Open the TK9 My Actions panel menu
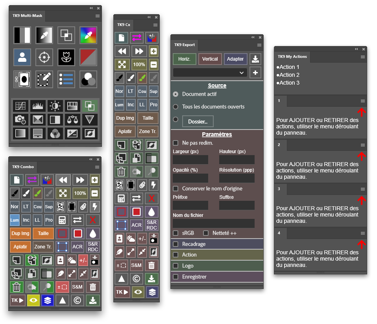This screenshot has width=377, height=324. coord(363,57)
